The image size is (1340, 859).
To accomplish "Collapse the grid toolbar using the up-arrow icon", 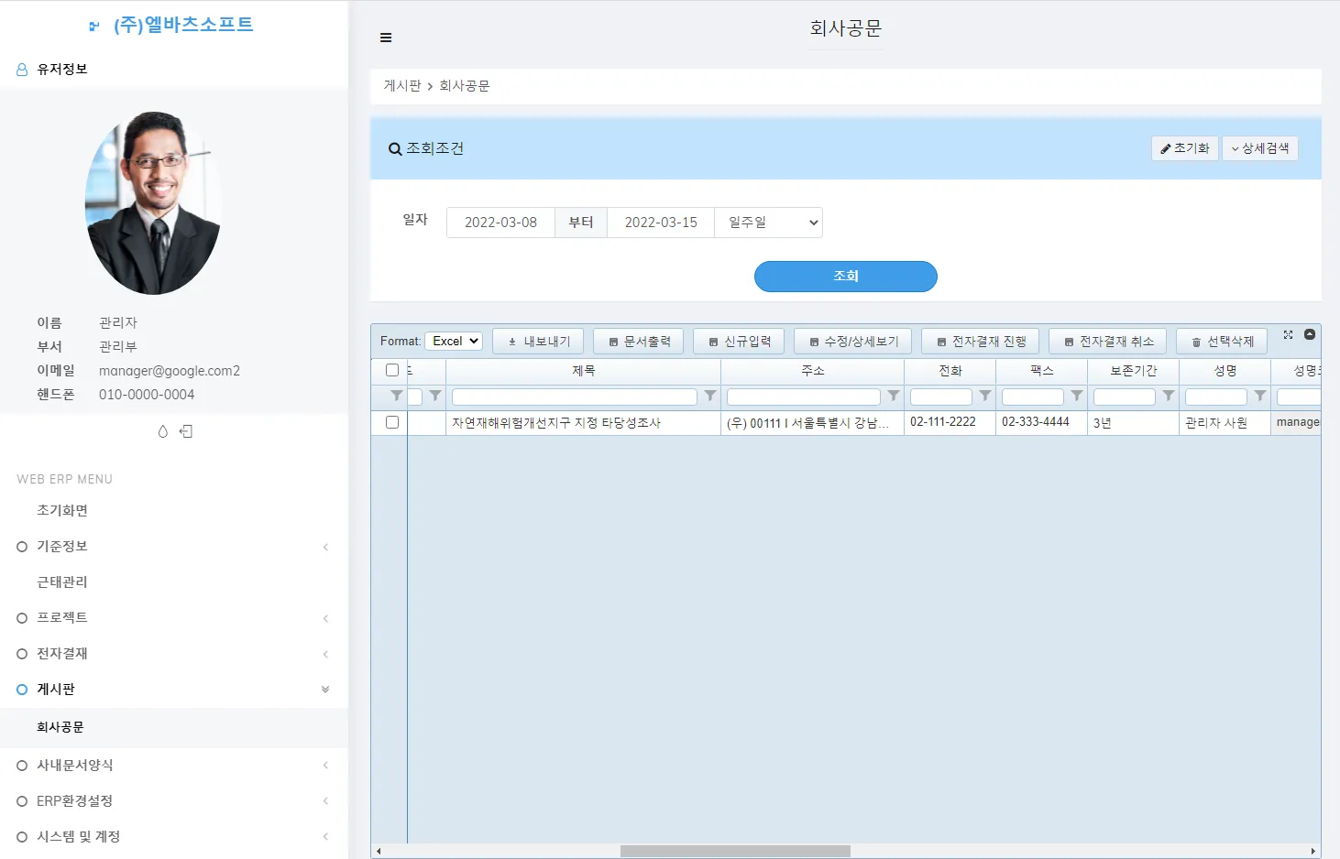I will 1310,335.
